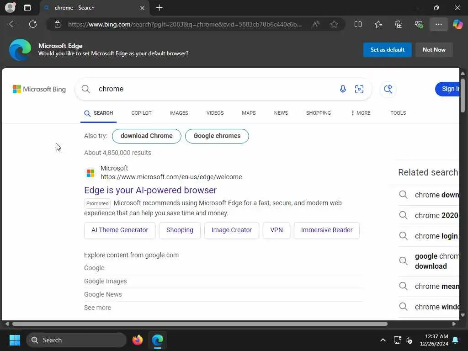Open the Google link under Explore content
Screen dimensions: 468x351
94,268
